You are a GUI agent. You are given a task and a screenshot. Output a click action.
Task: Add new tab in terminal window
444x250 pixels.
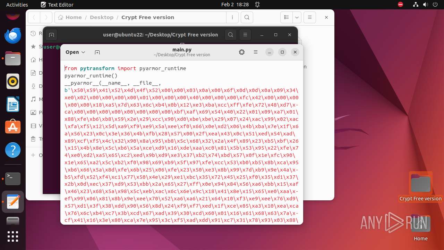pyautogui.click(x=51, y=35)
